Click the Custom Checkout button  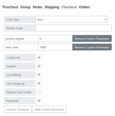(18, 109)
